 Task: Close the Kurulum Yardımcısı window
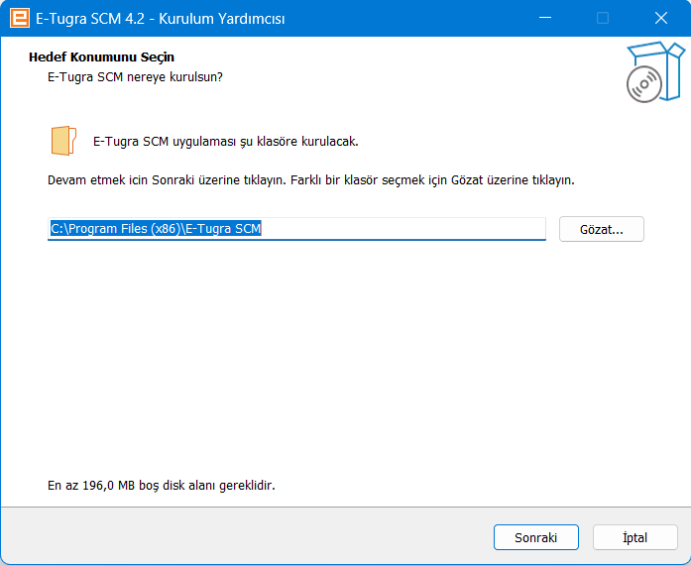(660, 18)
